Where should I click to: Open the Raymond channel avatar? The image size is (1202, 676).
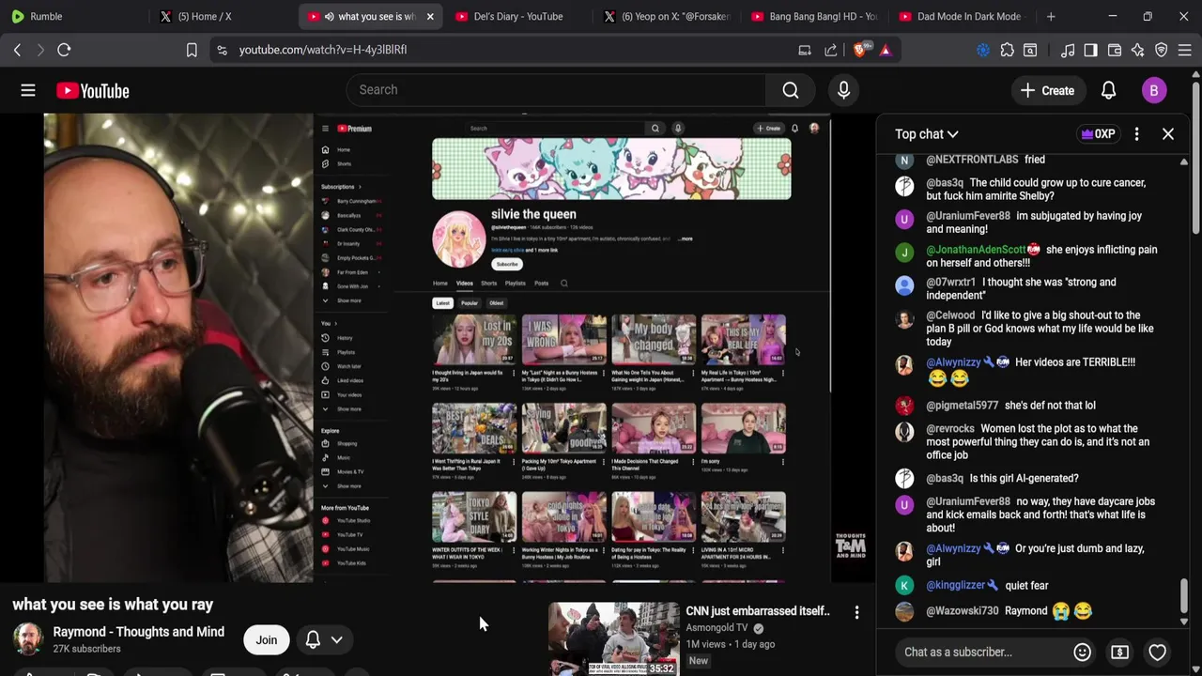tap(28, 639)
